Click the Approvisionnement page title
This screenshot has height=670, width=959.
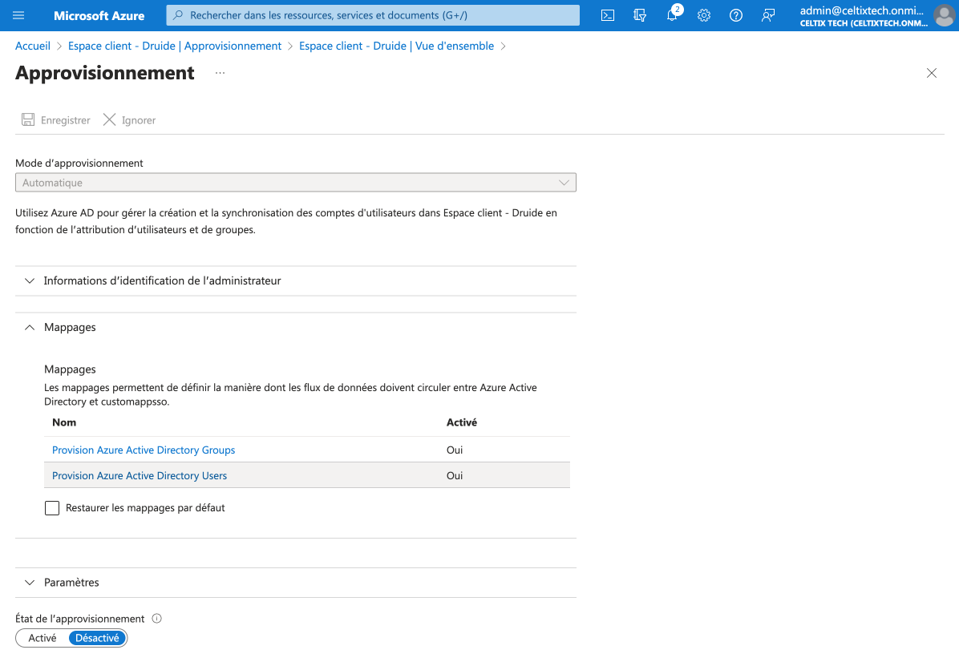105,73
